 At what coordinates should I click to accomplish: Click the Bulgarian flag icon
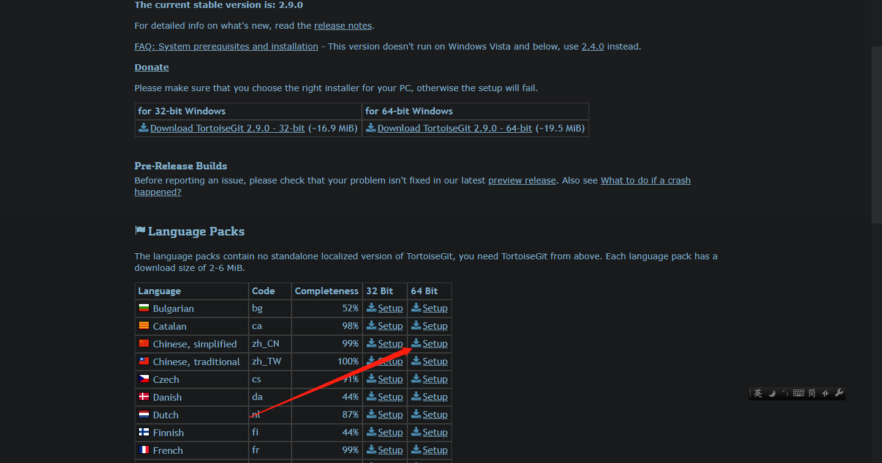pyautogui.click(x=143, y=308)
